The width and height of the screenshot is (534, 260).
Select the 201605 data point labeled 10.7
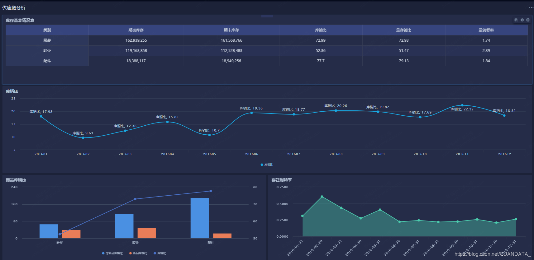[x=209, y=135]
